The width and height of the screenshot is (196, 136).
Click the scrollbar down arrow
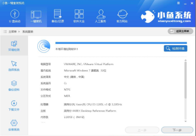[186, 121]
